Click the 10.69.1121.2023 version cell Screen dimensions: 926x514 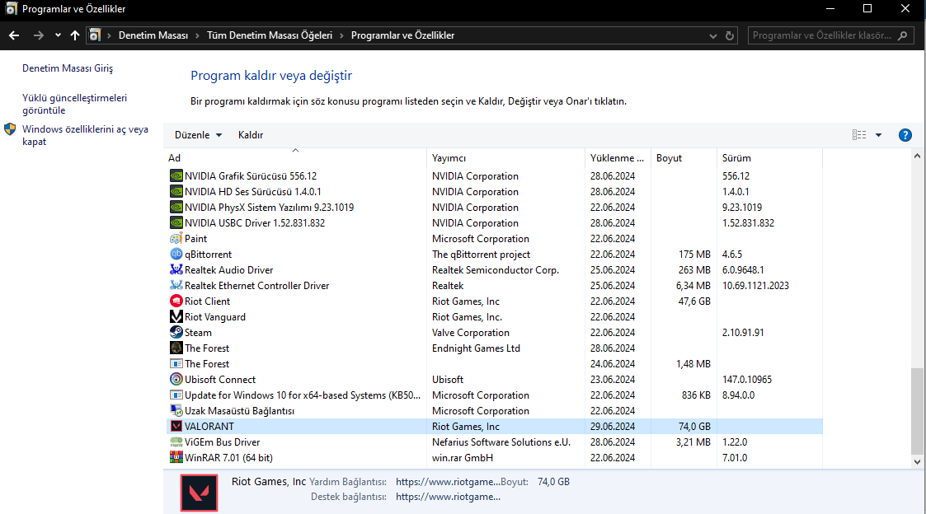(755, 286)
